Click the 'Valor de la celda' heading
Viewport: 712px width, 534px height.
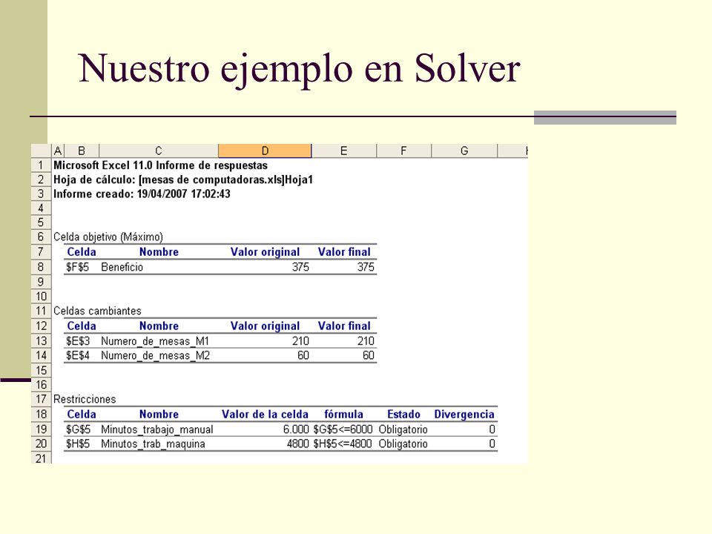[x=265, y=415]
